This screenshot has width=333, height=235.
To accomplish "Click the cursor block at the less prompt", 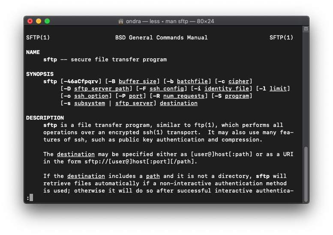I will coord(31,198).
